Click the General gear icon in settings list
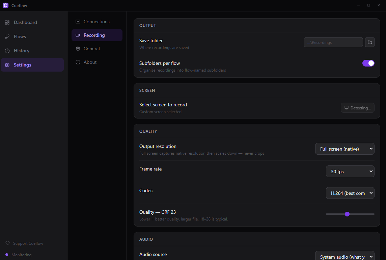The height and width of the screenshot is (260, 386). tap(78, 49)
